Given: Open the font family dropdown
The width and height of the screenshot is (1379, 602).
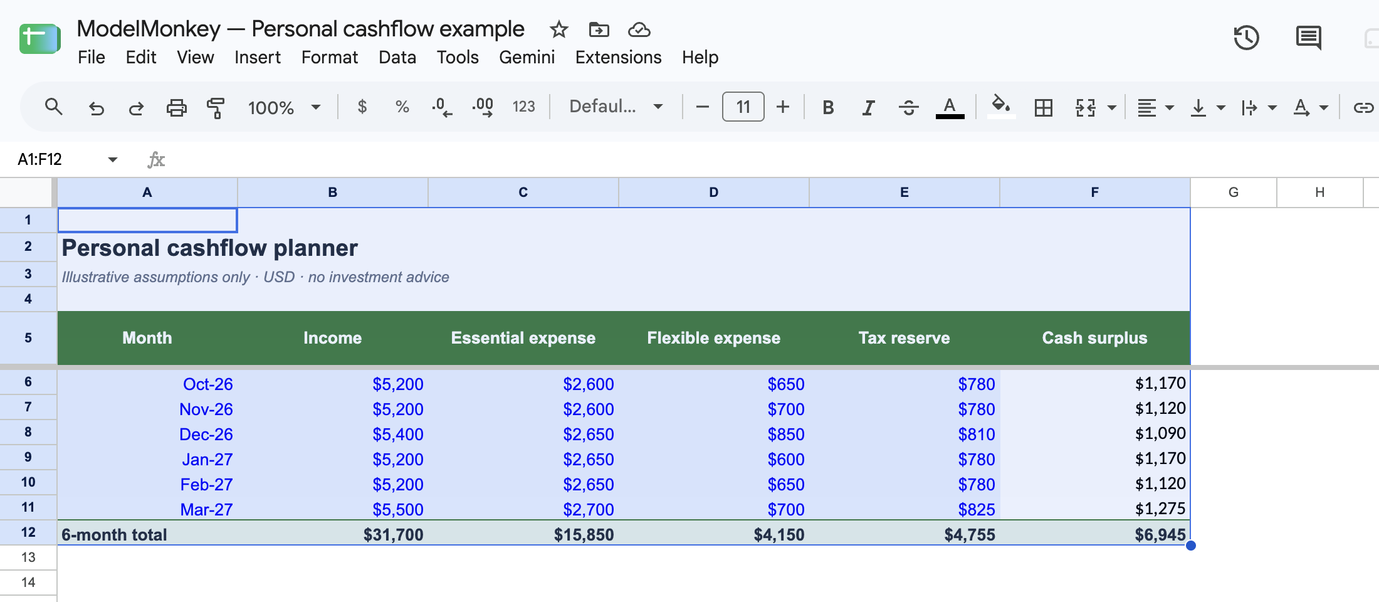Looking at the screenshot, I should tap(616, 107).
